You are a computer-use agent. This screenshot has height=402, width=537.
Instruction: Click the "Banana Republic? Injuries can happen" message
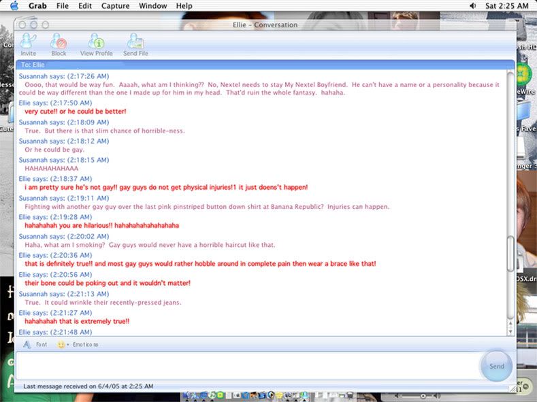click(207, 207)
